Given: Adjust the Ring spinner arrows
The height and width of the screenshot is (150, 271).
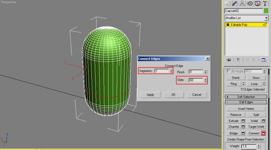Looking at the screenshot, I should pos(243,84).
